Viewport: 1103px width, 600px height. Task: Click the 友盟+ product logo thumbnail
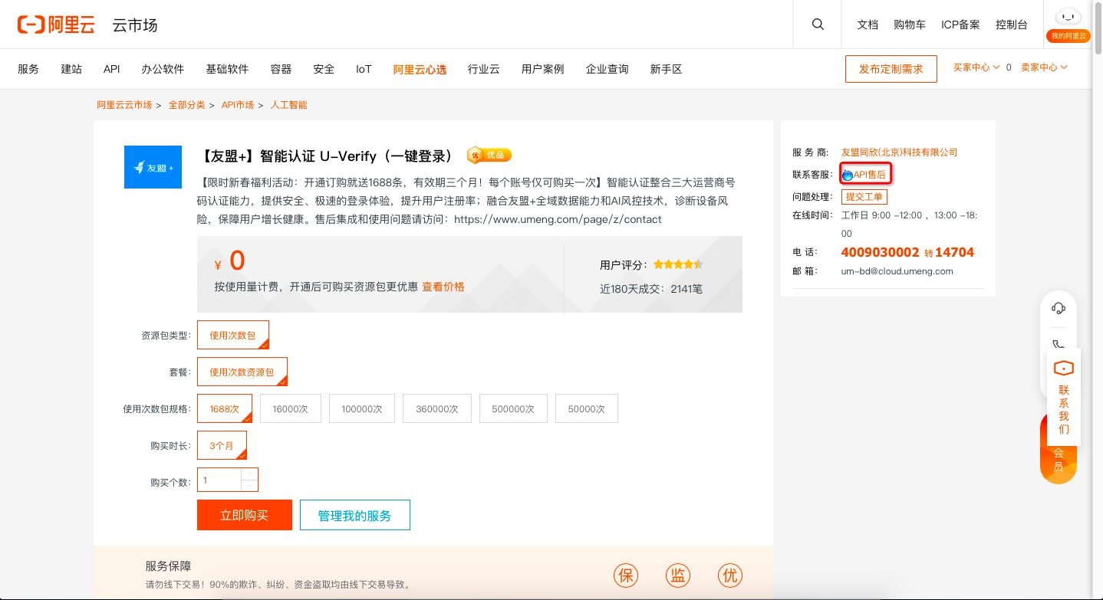(x=153, y=167)
